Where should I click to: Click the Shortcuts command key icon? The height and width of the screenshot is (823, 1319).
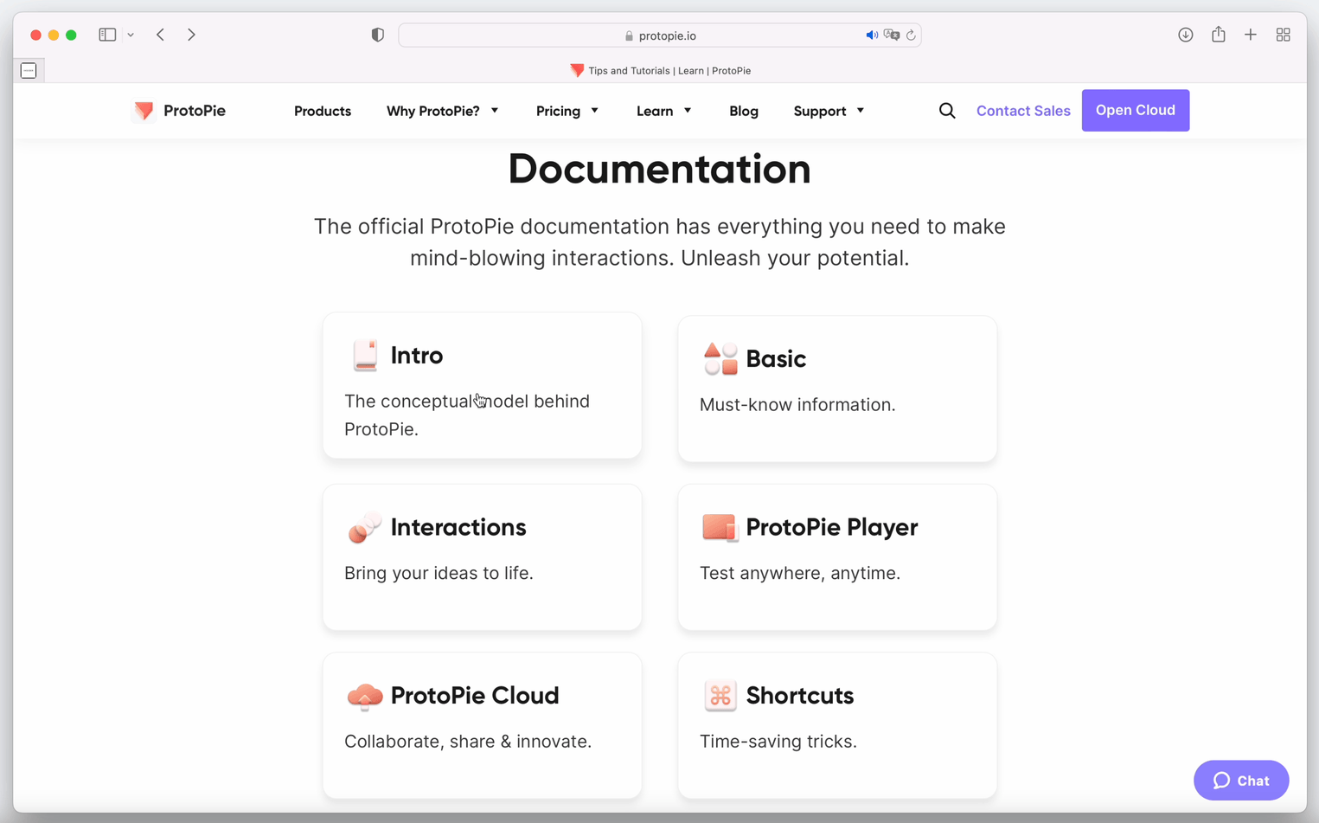click(x=720, y=696)
